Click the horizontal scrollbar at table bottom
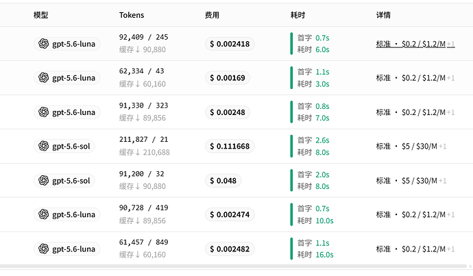This screenshot has height=276, width=473. click(x=234, y=266)
